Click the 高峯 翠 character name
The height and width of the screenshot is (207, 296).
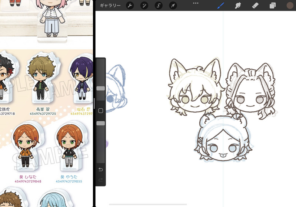(43, 109)
